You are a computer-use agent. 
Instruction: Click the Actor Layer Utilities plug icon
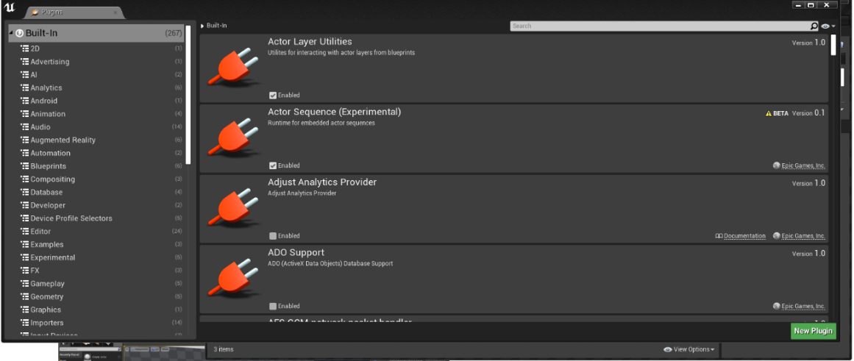pyautogui.click(x=232, y=68)
